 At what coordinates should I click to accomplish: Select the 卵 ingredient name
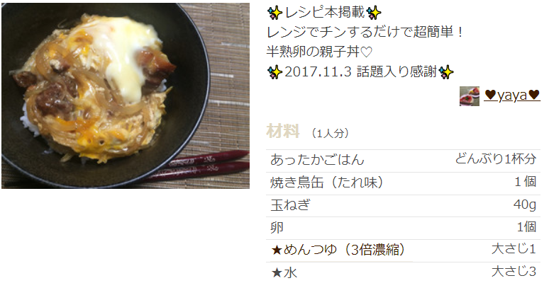(x=277, y=227)
